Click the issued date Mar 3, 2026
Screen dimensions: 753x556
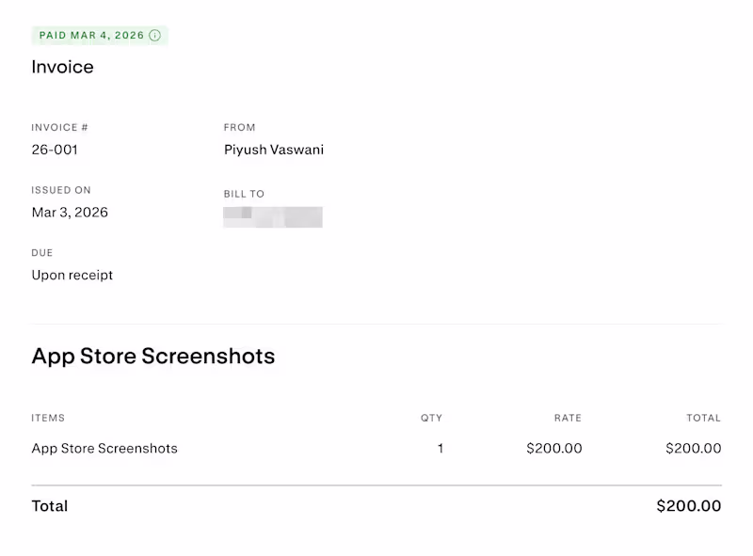70,213
